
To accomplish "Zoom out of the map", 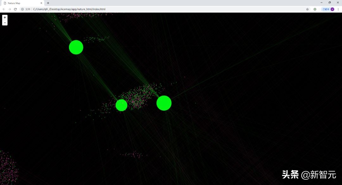I will click(x=5, y=23).
